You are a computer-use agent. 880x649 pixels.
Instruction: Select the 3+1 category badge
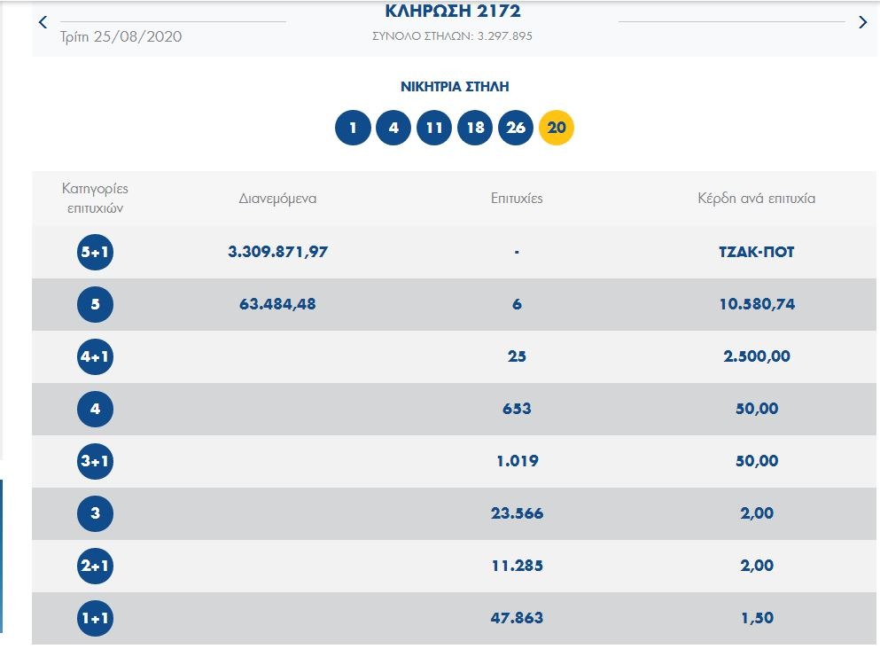pyautogui.click(x=95, y=462)
